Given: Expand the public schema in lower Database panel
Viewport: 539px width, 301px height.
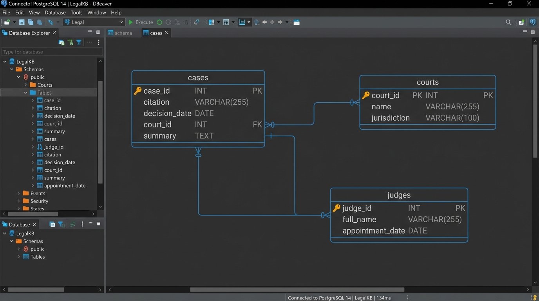Looking at the screenshot, I should pos(19,249).
